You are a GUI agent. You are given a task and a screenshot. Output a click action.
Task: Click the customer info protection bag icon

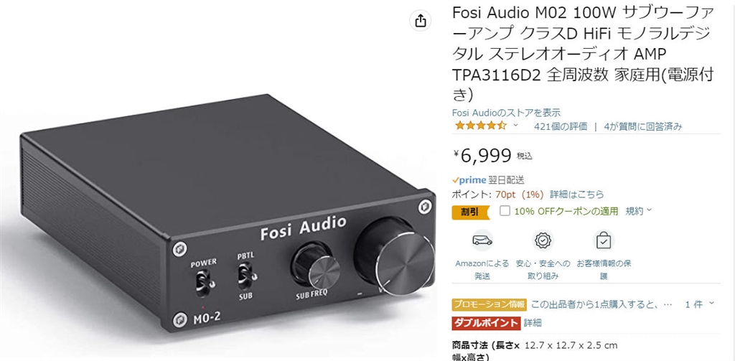[x=604, y=241]
